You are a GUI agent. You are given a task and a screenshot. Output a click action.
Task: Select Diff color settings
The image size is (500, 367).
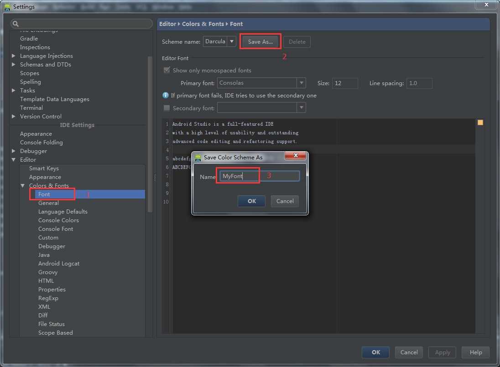(43, 315)
